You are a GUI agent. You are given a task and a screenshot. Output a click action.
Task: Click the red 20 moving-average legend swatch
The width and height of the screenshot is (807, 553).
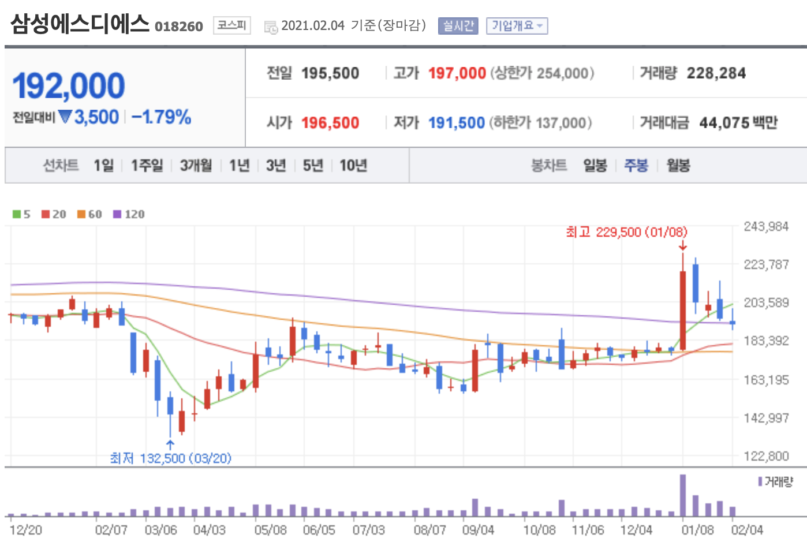tap(46, 214)
